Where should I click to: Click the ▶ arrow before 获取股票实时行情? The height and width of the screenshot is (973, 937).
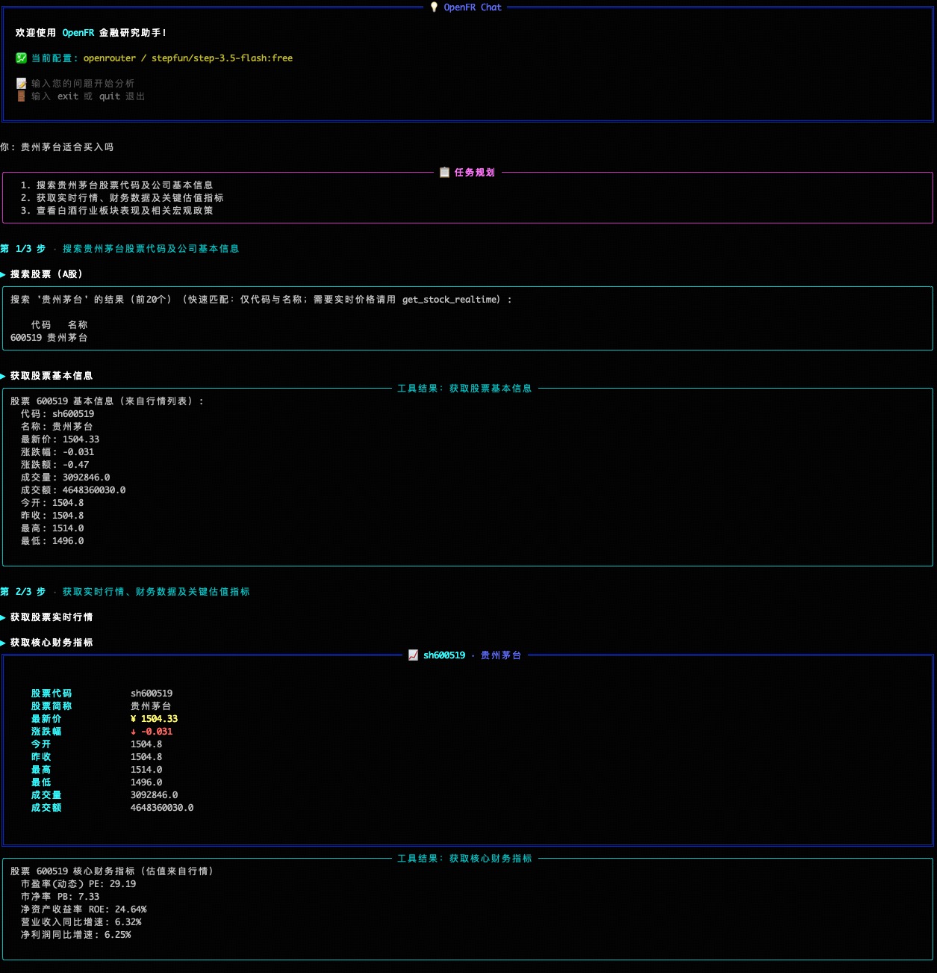coord(4,617)
